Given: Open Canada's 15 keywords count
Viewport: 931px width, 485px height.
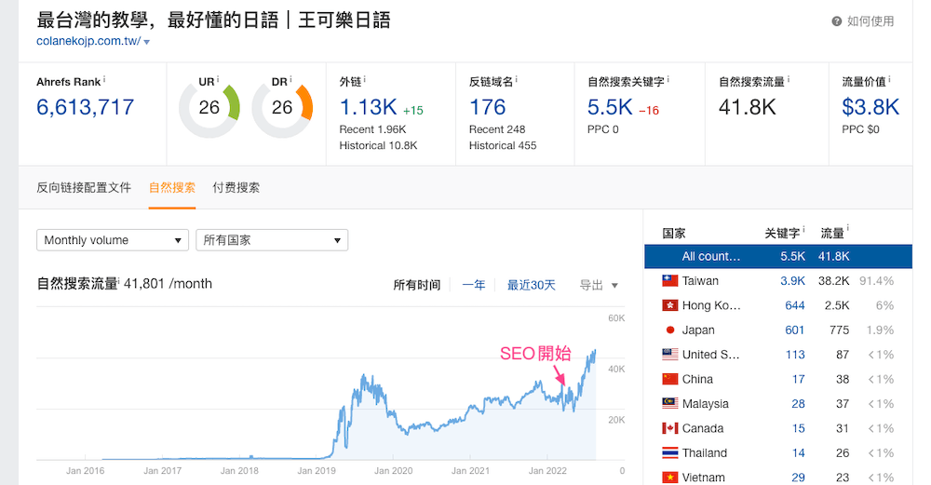Looking at the screenshot, I should (x=799, y=428).
